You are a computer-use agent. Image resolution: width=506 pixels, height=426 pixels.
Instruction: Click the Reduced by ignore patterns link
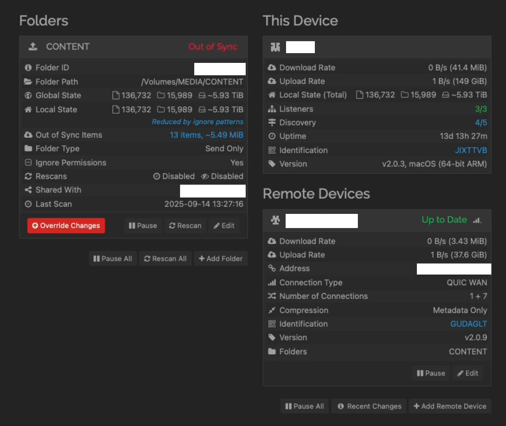[197, 122]
